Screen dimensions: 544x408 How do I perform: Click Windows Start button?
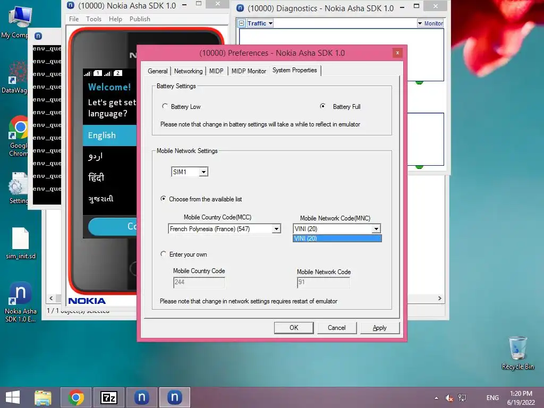(13, 397)
